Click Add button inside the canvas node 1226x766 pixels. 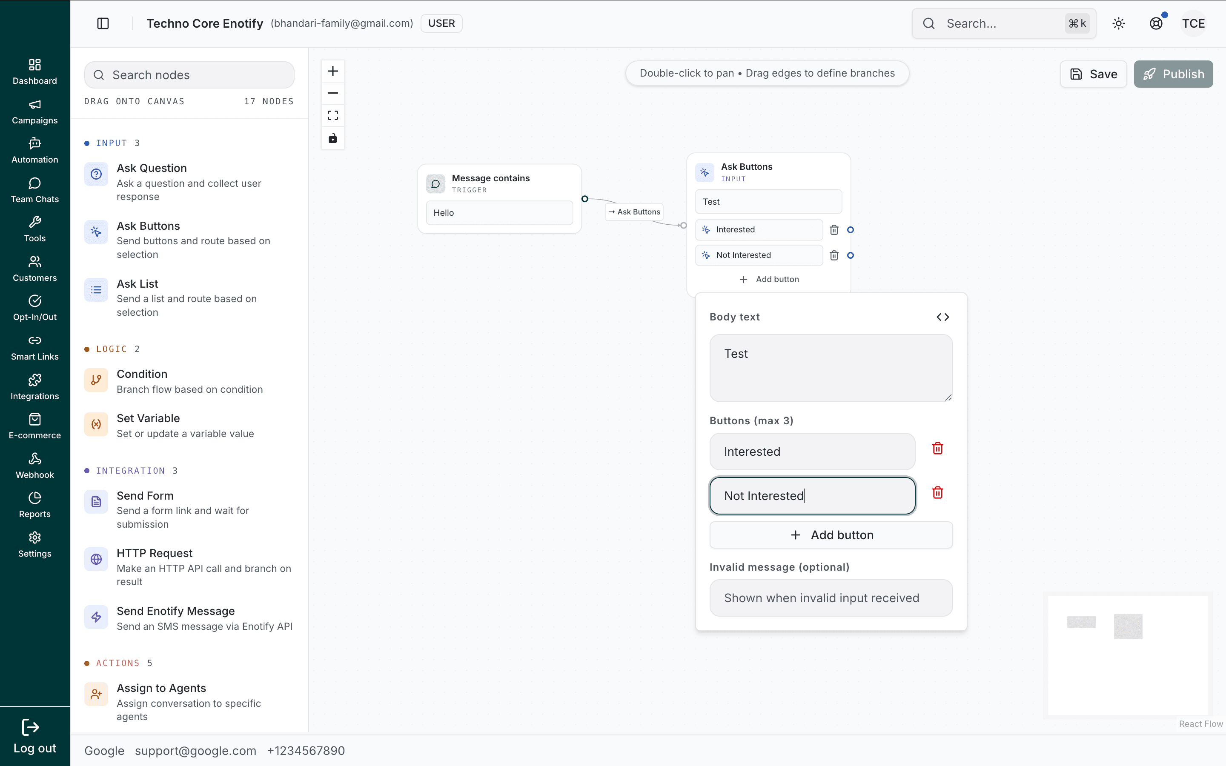768,279
